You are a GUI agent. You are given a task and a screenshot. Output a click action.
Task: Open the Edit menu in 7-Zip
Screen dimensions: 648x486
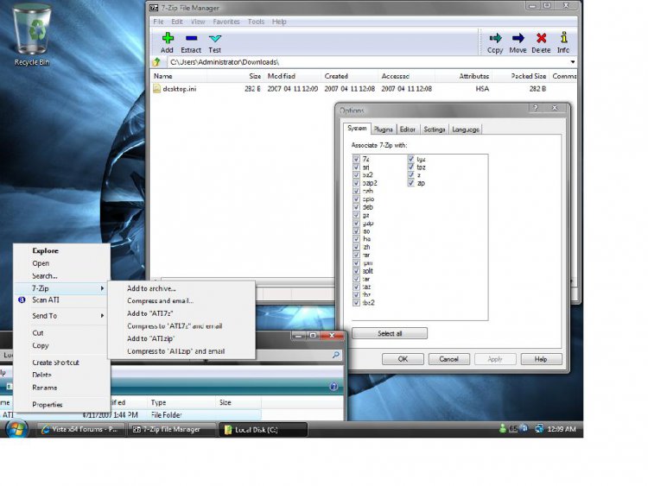(177, 22)
